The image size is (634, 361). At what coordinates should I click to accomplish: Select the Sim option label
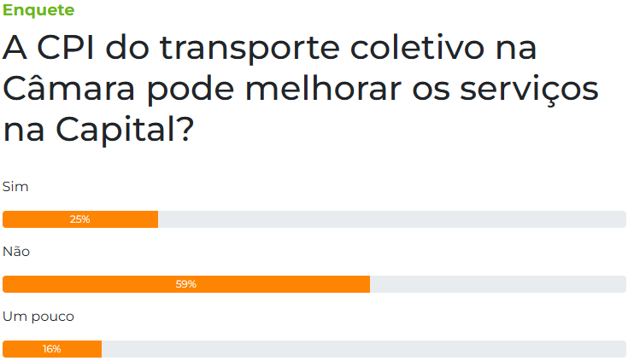pos(15,187)
